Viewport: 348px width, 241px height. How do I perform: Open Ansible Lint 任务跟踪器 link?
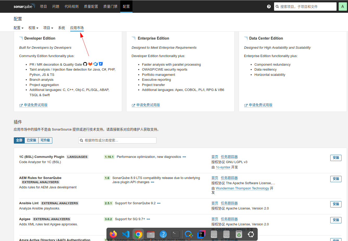click(229, 203)
